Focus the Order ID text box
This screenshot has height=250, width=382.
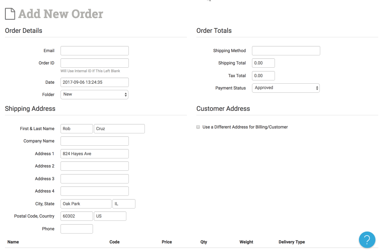pos(94,63)
